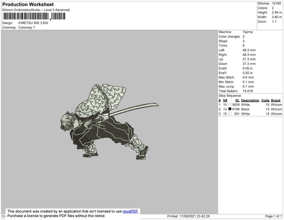
Task: Select the 'Brand' column header
Action: (x=275, y=101)
